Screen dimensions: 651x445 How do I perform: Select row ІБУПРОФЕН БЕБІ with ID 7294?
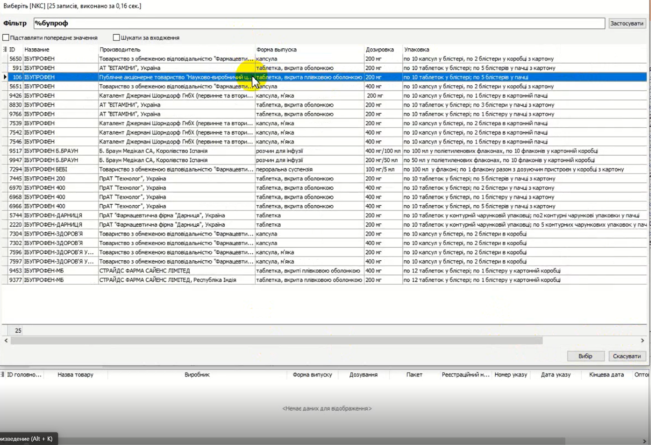(46, 169)
